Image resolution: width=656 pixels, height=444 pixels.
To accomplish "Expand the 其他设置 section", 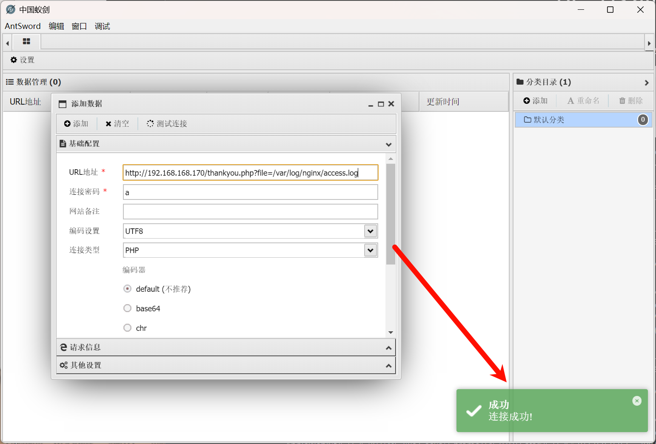I will point(388,366).
